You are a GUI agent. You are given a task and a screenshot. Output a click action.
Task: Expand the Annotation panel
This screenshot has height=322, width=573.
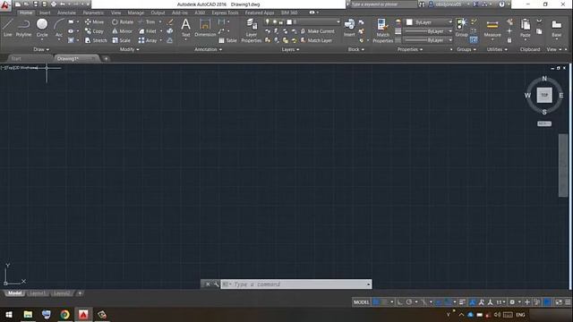(x=208, y=49)
